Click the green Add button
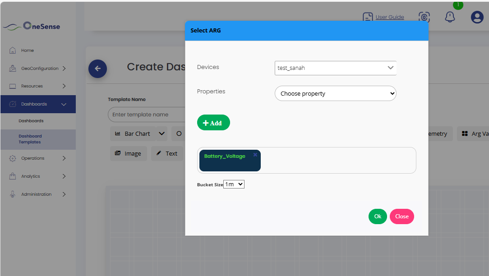The image size is (489, 276). point(213,123)
